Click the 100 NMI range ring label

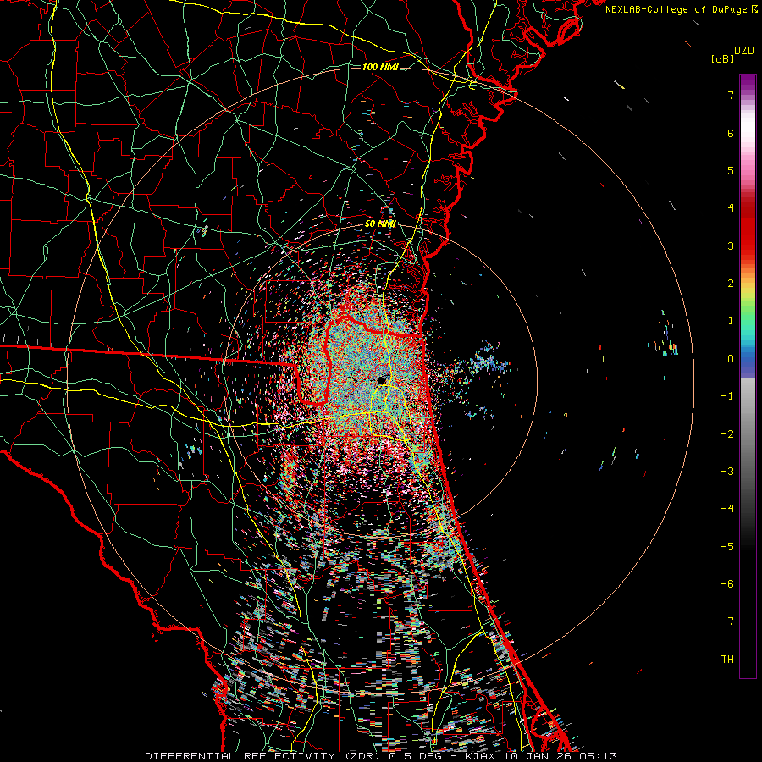point(379,67)
